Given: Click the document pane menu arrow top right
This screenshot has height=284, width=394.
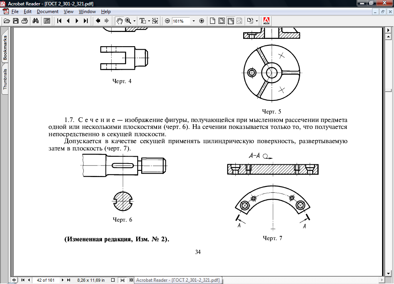Looking at the screenshot, I should [x=389, y=30].
